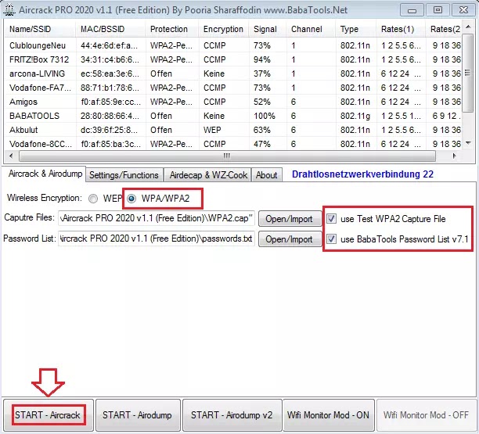The image size is (479, 434).
Task: Click Open/Import for Capture Files
Action: [289, 218]
